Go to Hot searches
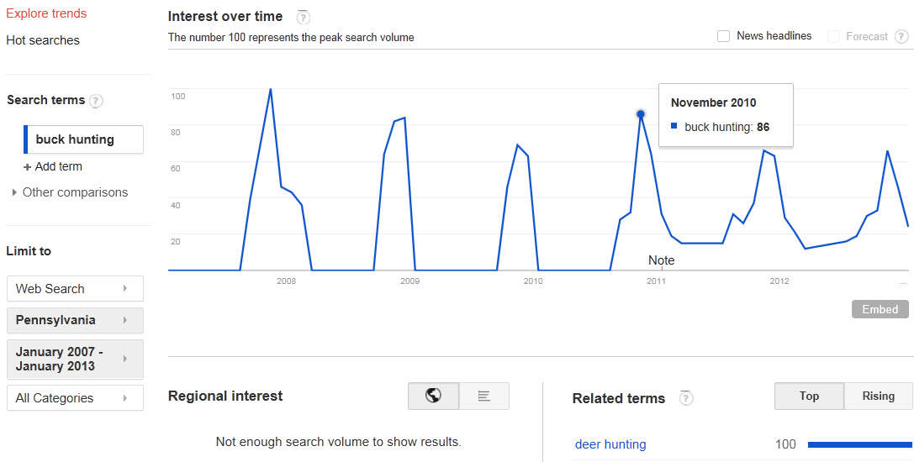This screenshot has width=914, height=462. 43,40
